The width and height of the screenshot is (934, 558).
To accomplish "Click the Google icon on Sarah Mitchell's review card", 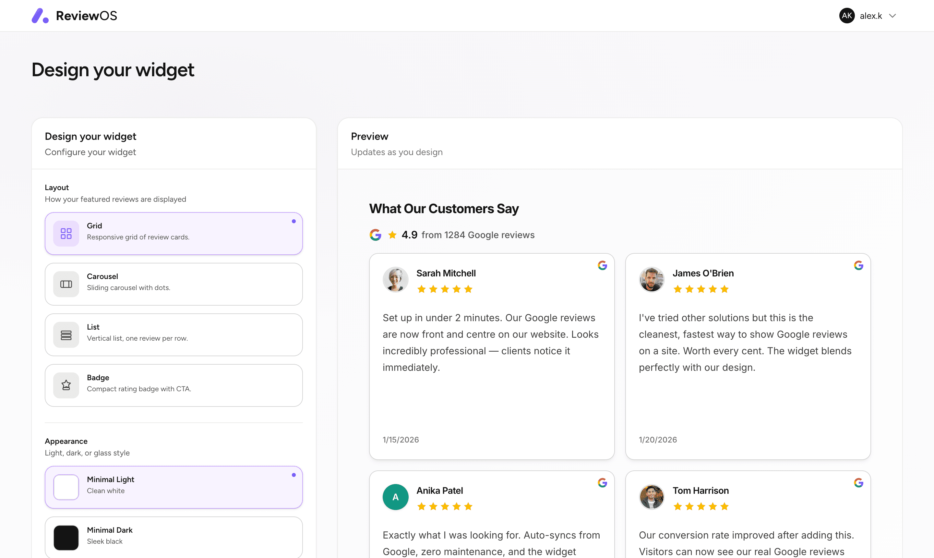I will (x=602, y=265).
